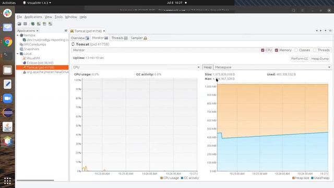Open the File menu

(19, 17)
